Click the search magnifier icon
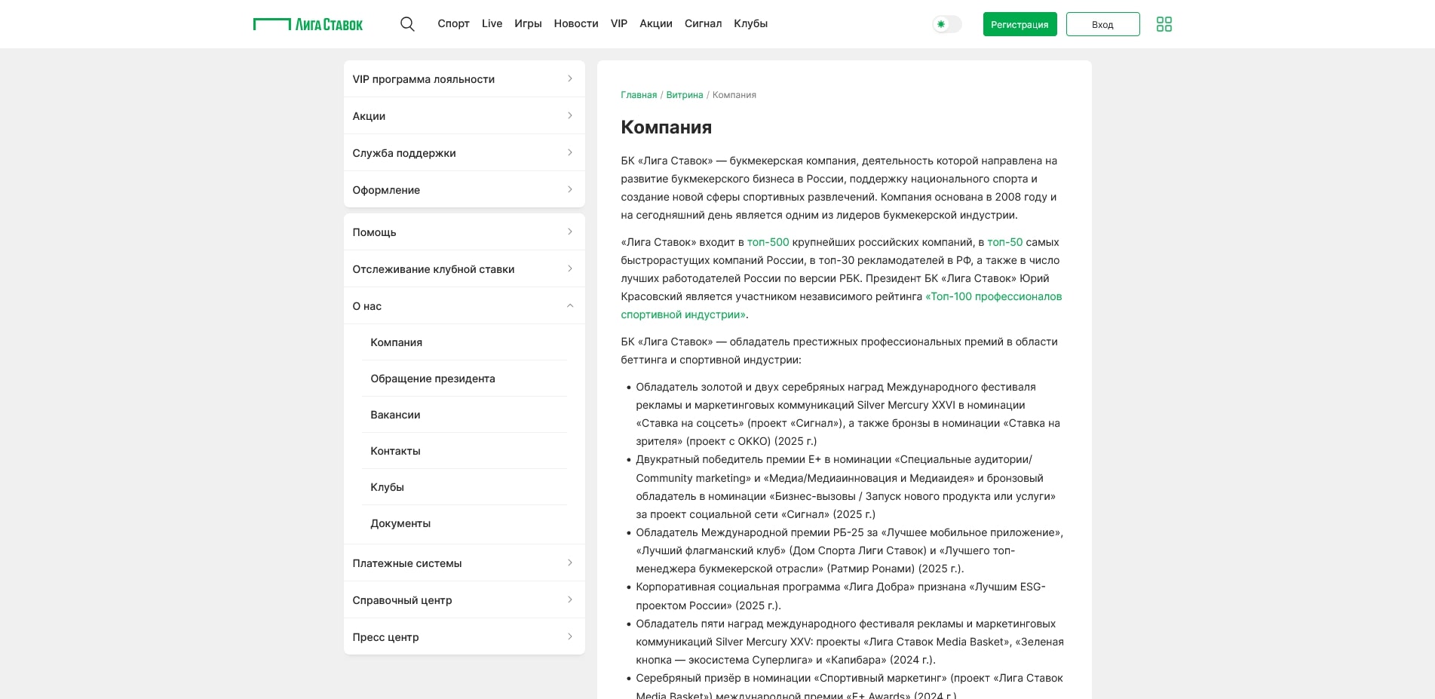This screenshot has height=699, width=1435. 407,23
